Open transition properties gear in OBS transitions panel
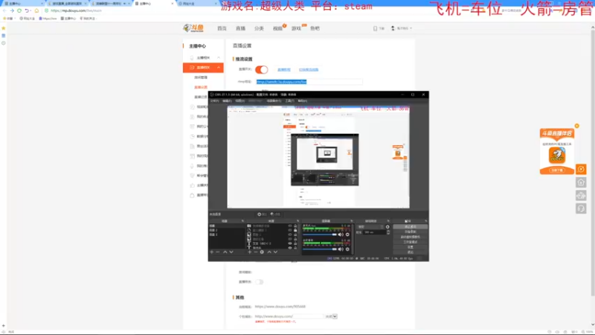Viewport: 595px width, 335px height. (387, 227)
